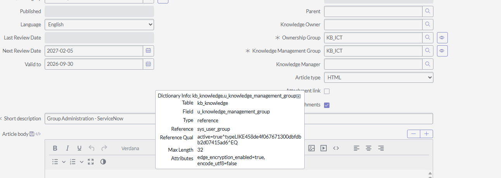This screenshot has height=178, width=501.
Task: Insert a media video into the article
Action: 324,148
